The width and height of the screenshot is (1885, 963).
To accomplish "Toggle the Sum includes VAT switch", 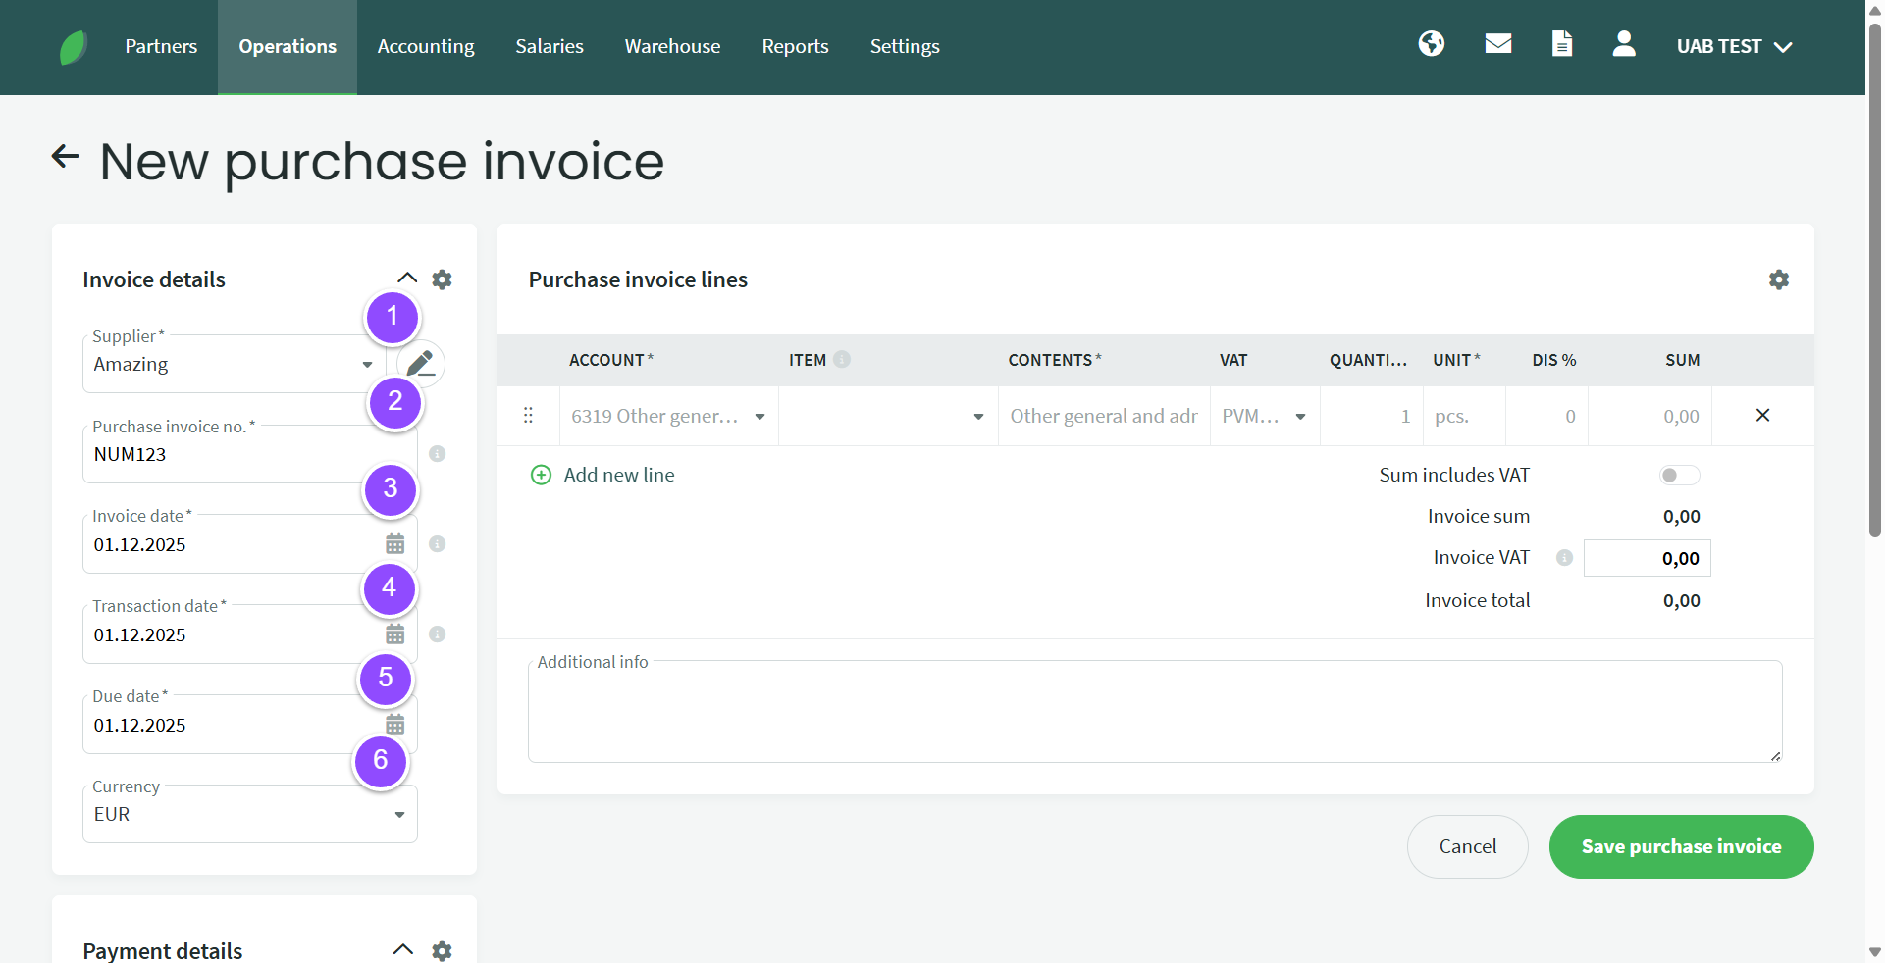I will click(1678, 476).
